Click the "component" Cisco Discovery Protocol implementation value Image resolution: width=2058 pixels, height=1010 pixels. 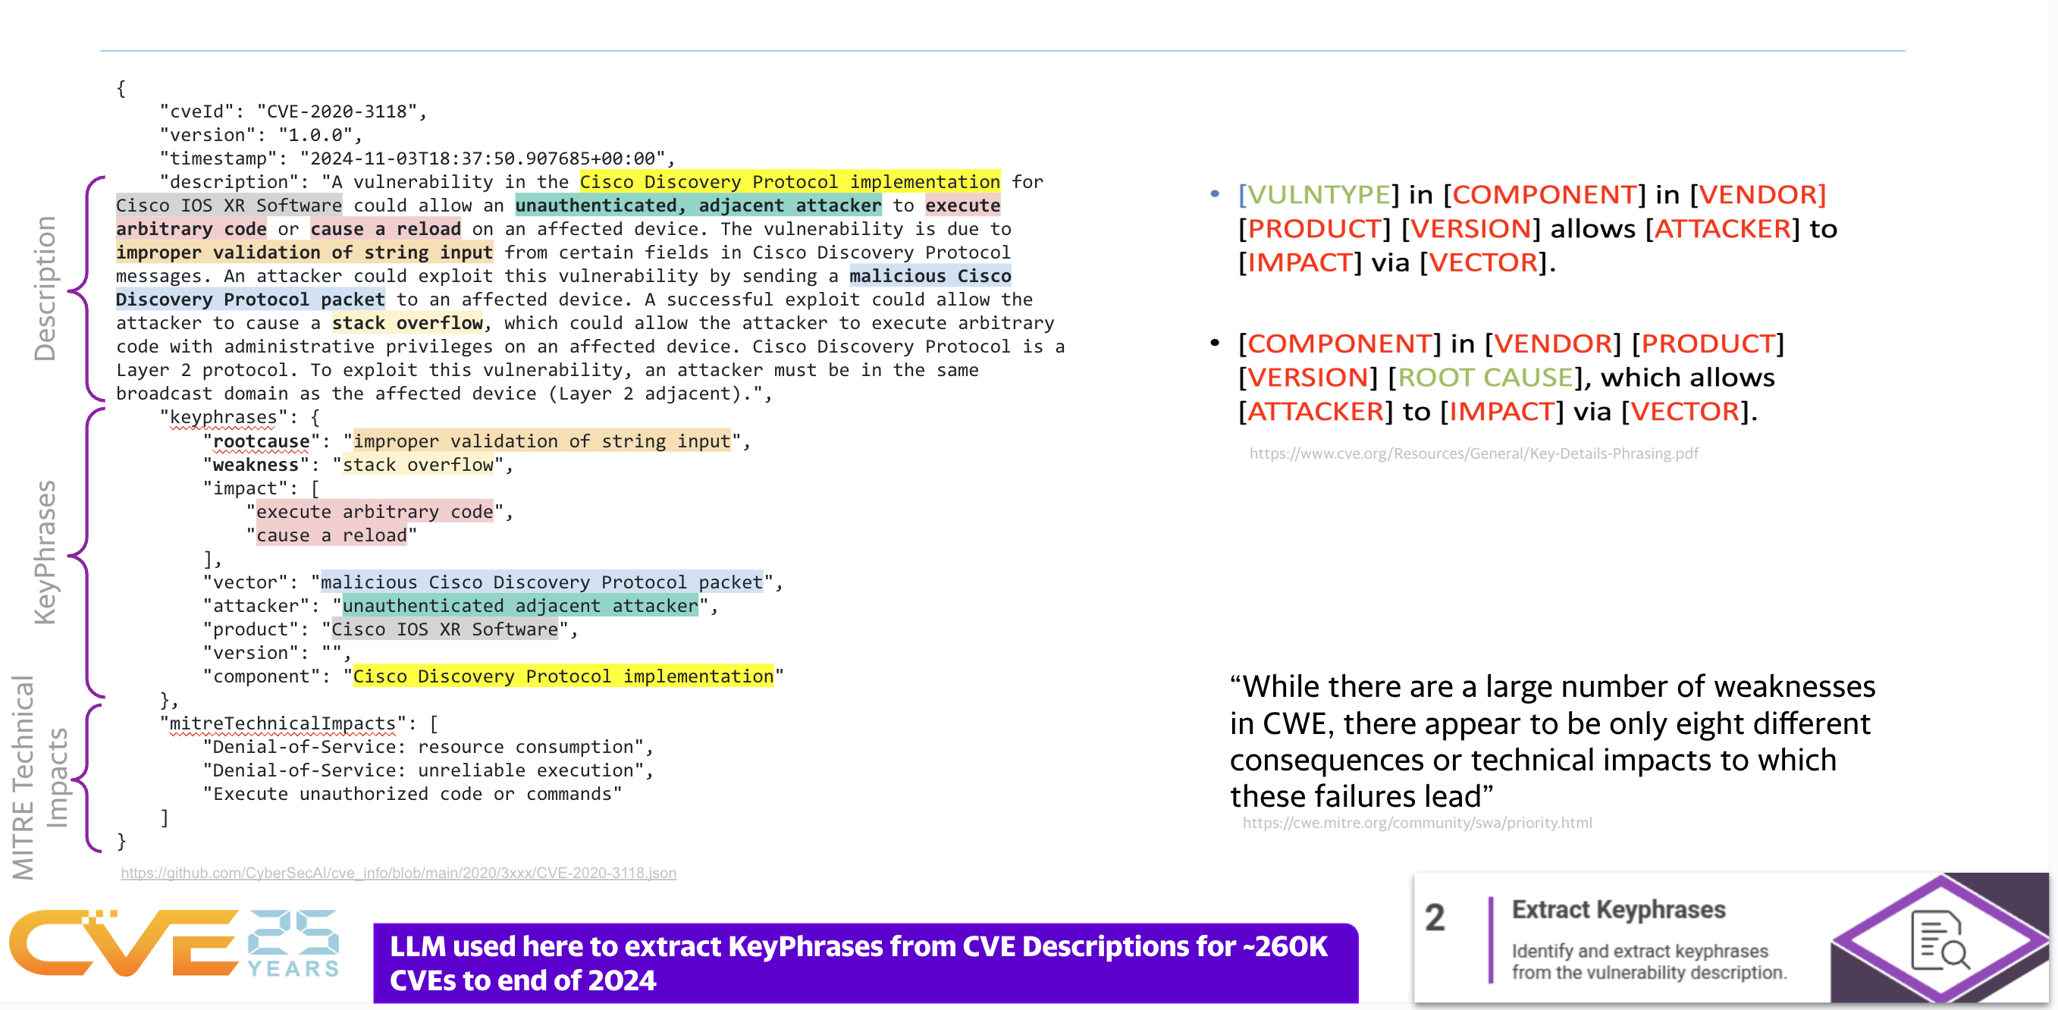[563, 676]
